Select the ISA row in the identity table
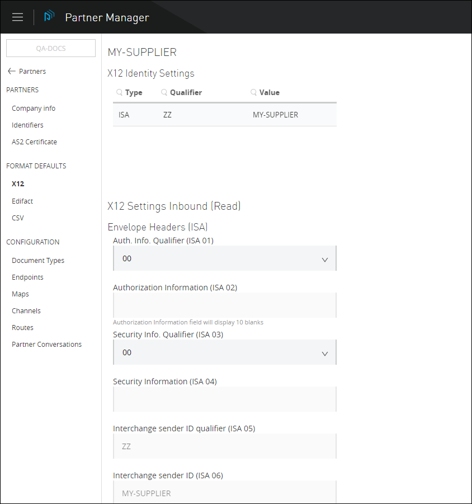The width and height of the screenshot is (472, 504). (x=224, y=114)
